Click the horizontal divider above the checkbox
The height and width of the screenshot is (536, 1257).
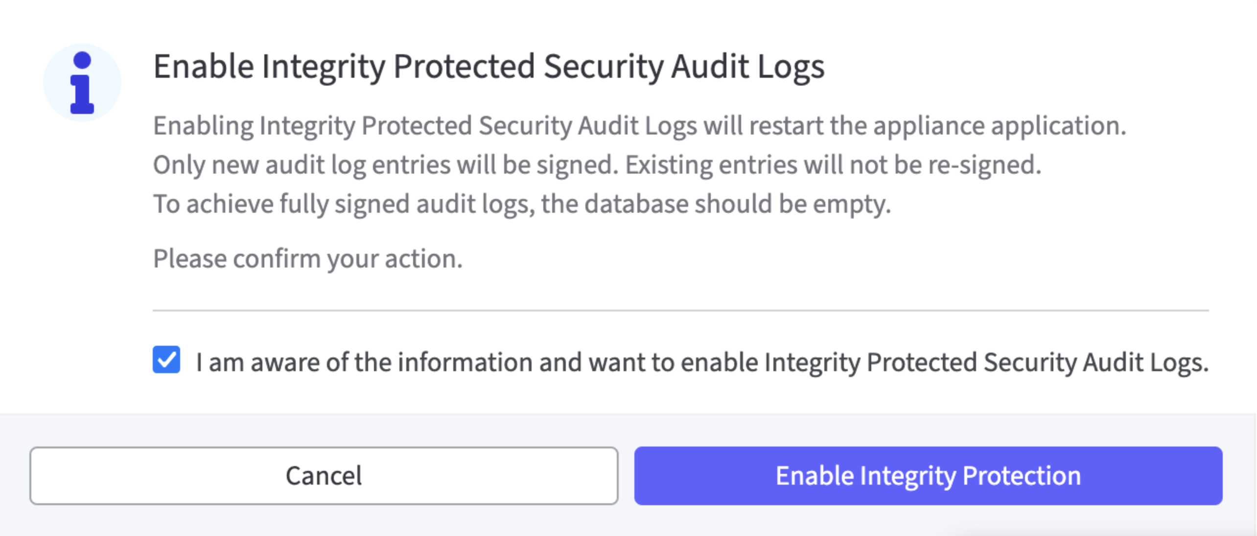coord(680,310)
